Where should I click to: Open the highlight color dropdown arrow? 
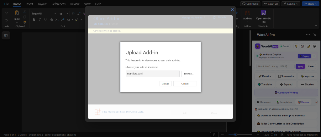tap(81, 20)
